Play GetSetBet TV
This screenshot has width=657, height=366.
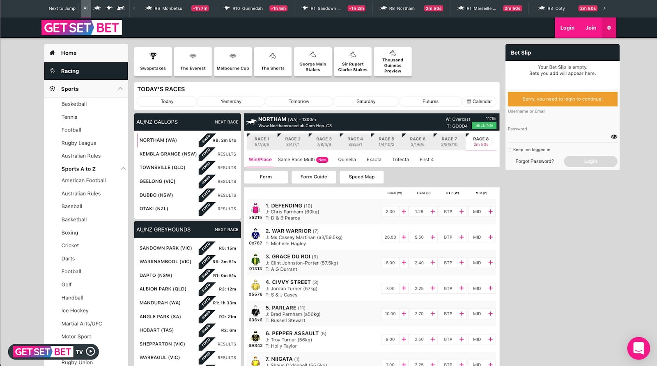coord(91,352)
